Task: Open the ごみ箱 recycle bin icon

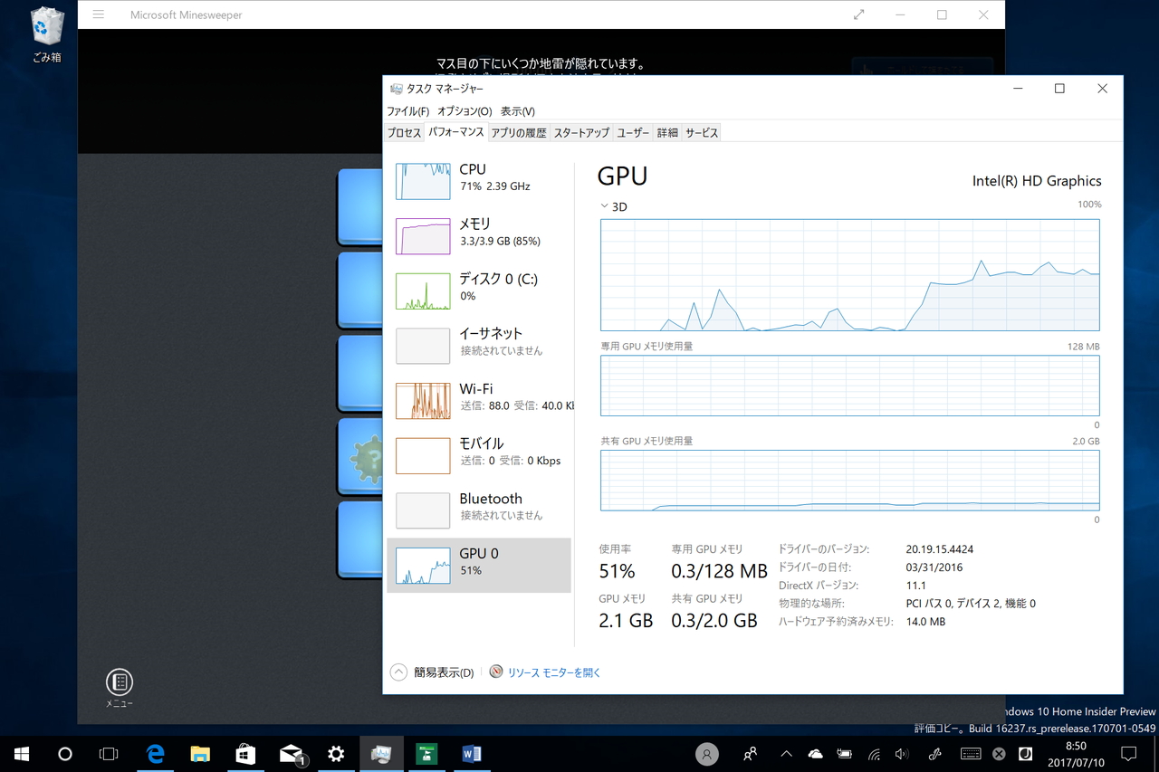Action: 46,34
